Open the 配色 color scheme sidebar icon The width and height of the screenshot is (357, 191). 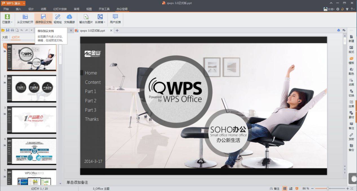point(351,71)
